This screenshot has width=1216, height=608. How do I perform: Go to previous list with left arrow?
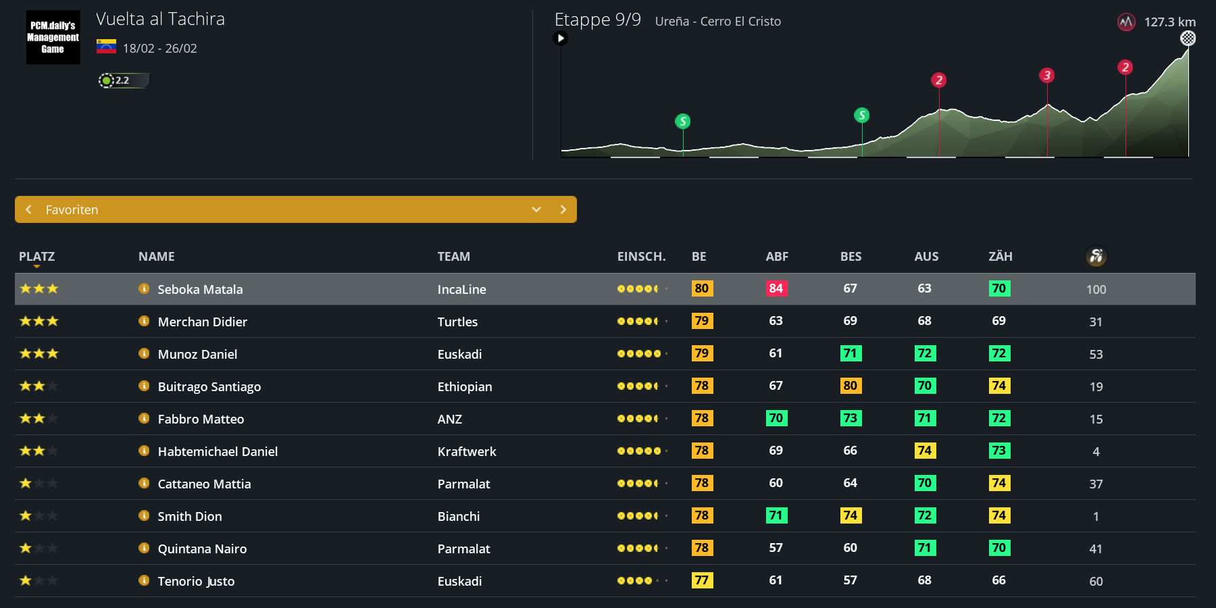[28, 209]
